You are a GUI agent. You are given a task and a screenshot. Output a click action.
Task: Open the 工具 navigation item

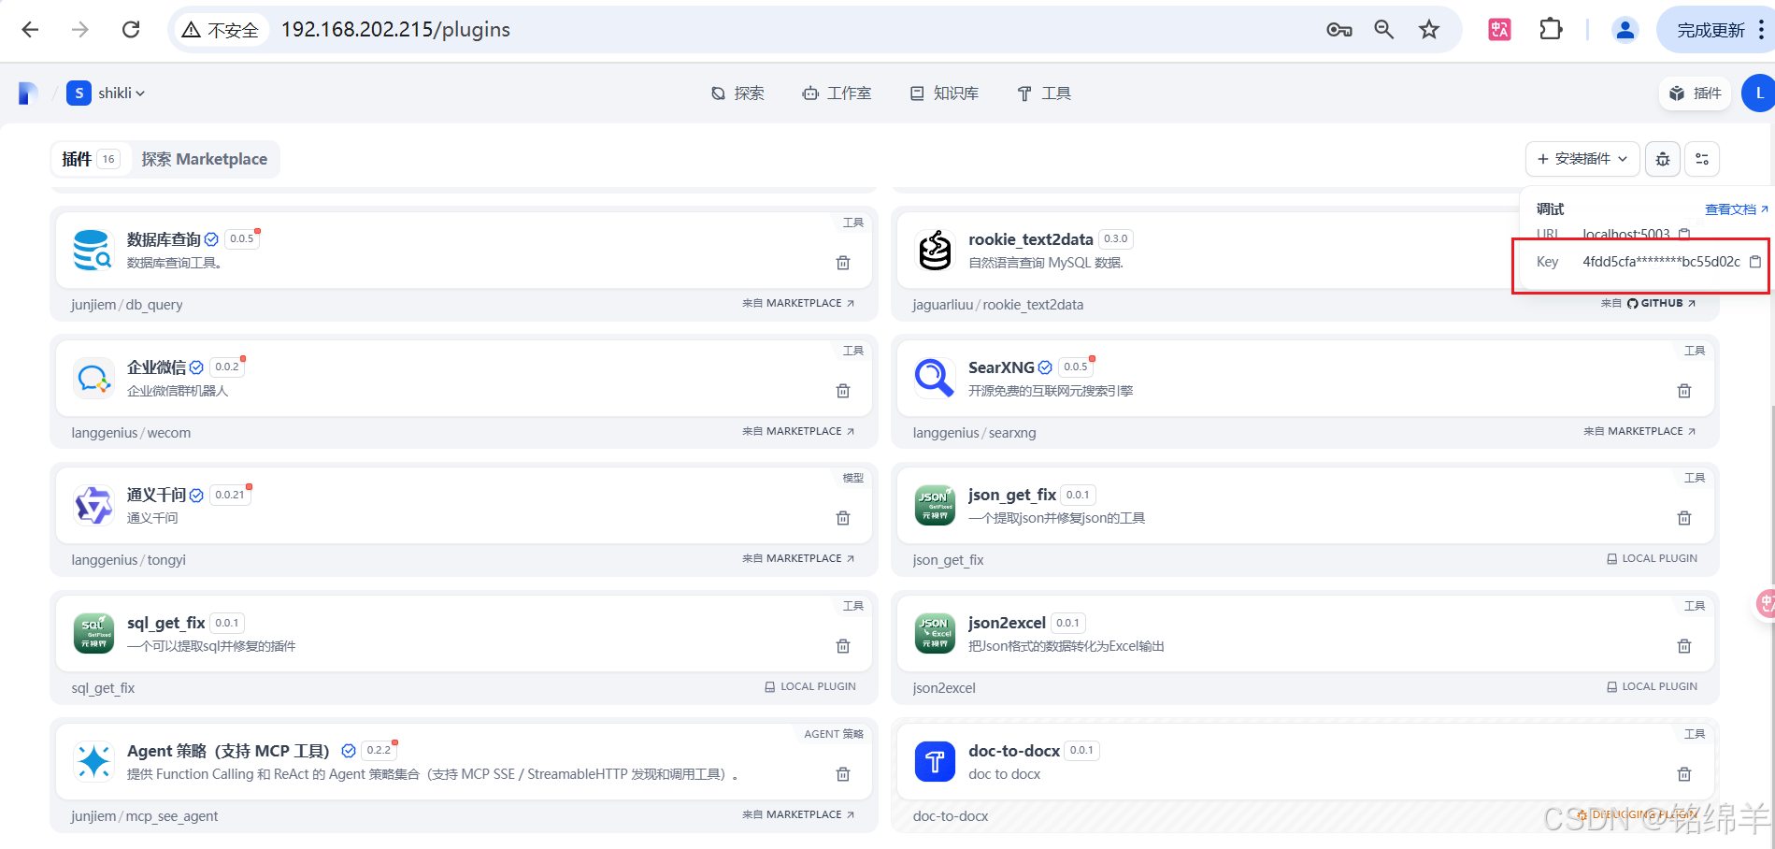point(1043,93)
